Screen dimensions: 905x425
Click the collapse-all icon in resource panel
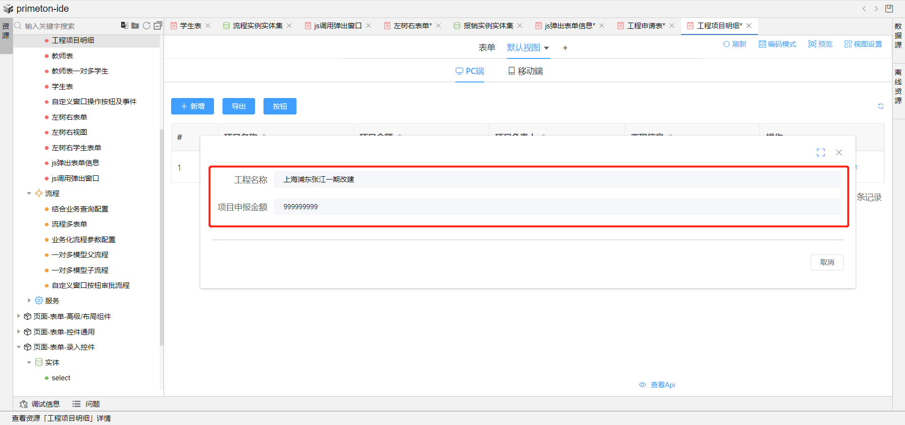pyautogui.click(x=158, y=25)
